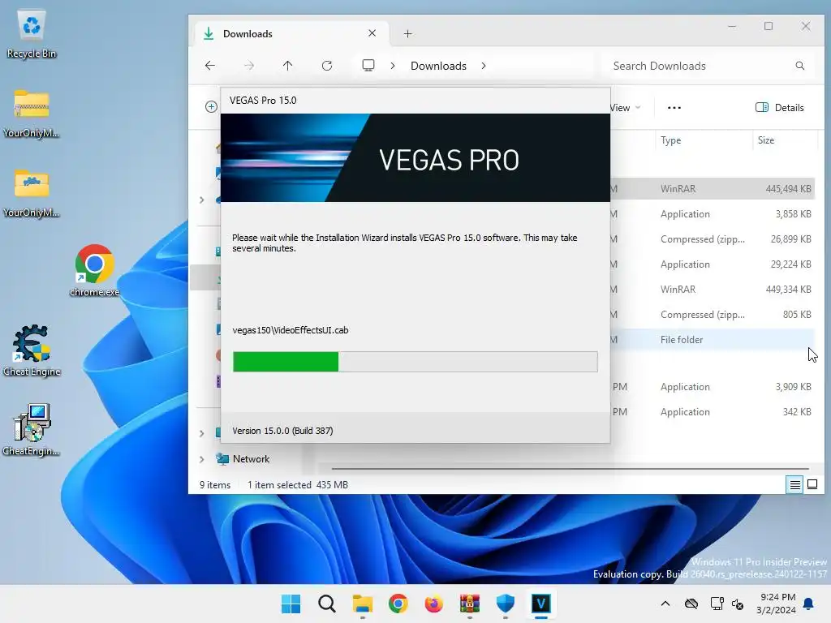This screenshot has width=831, height=623.
Task: Open the See more three-dots menu
Action: (x=674, y=108)
